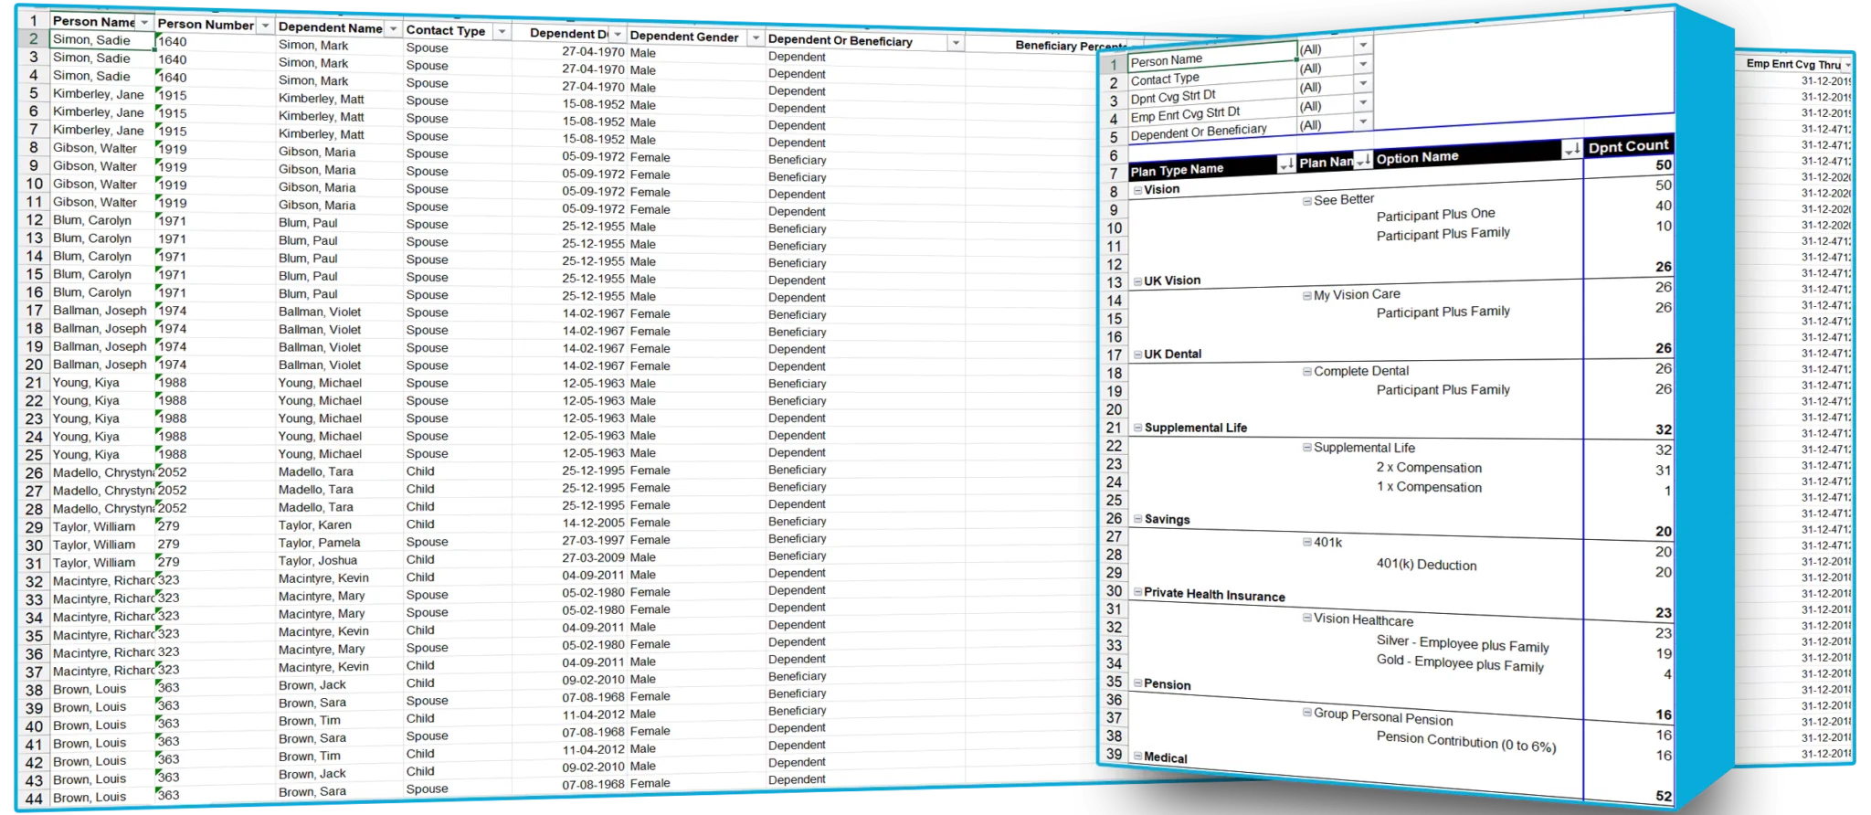The image size is (1871, 815).
Task: Open the pivot Contact Type (All) dropdown
Action: [1363, 65]
